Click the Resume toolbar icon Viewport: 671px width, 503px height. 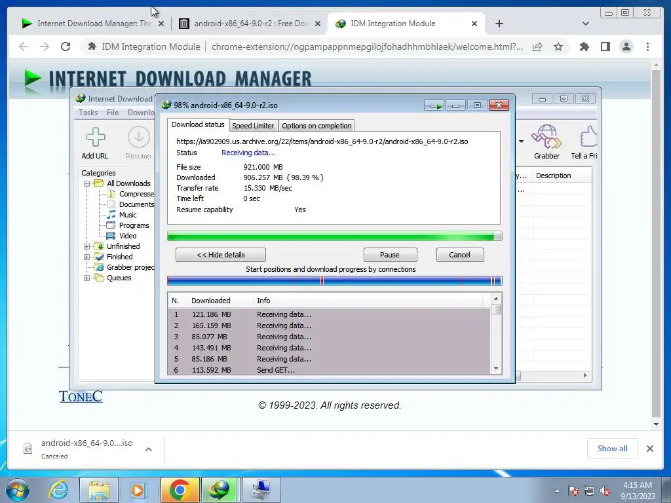point(138,143)
